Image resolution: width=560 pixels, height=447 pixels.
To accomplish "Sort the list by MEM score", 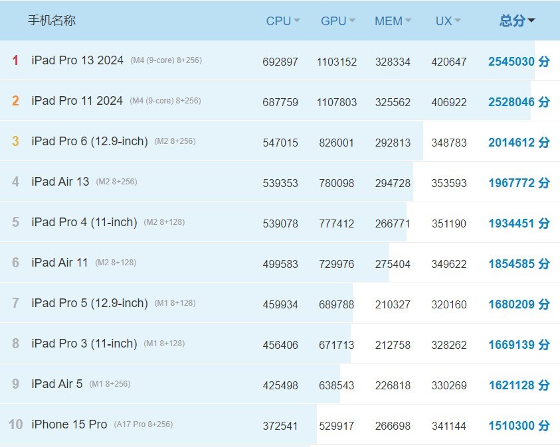I will pos(393,21).
